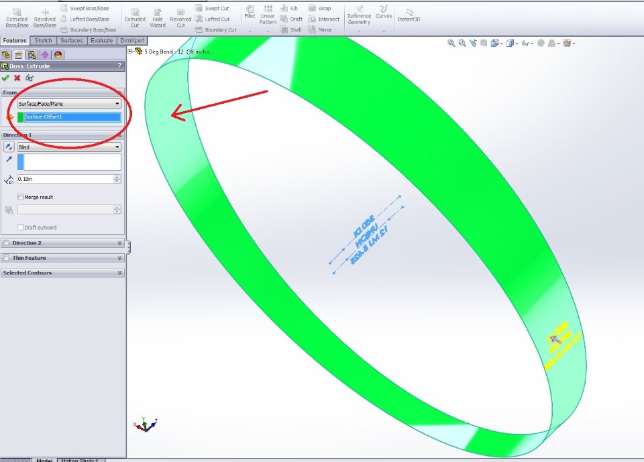This screenshot has width=644, height=462.
Task: Toggle the Draft On/Off button
Action: [x=9, y=210]
